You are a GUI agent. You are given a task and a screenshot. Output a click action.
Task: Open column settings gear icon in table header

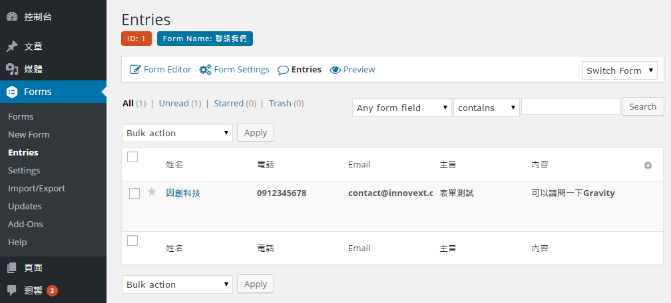[x=648, y=165]
